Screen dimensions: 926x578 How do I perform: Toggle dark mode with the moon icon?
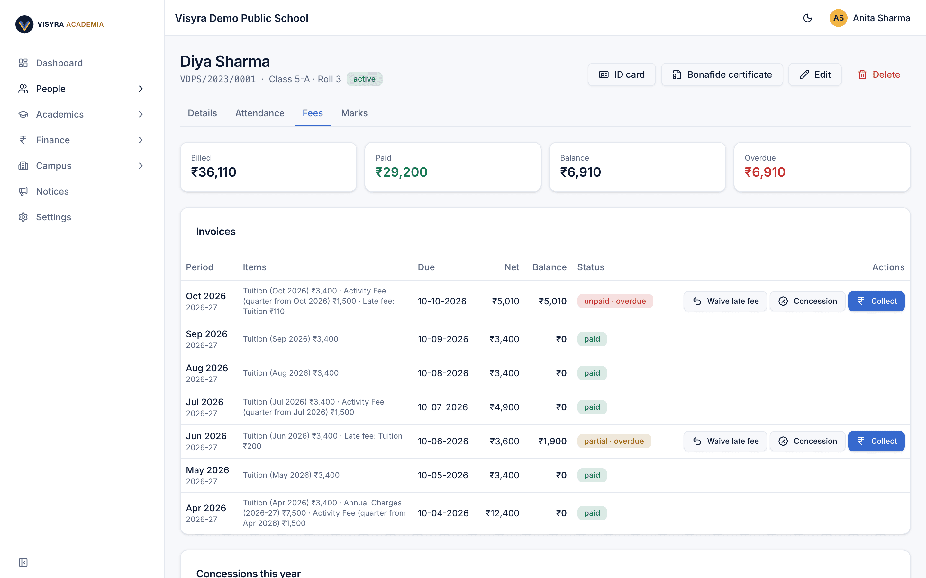click(x=807, y=18)
